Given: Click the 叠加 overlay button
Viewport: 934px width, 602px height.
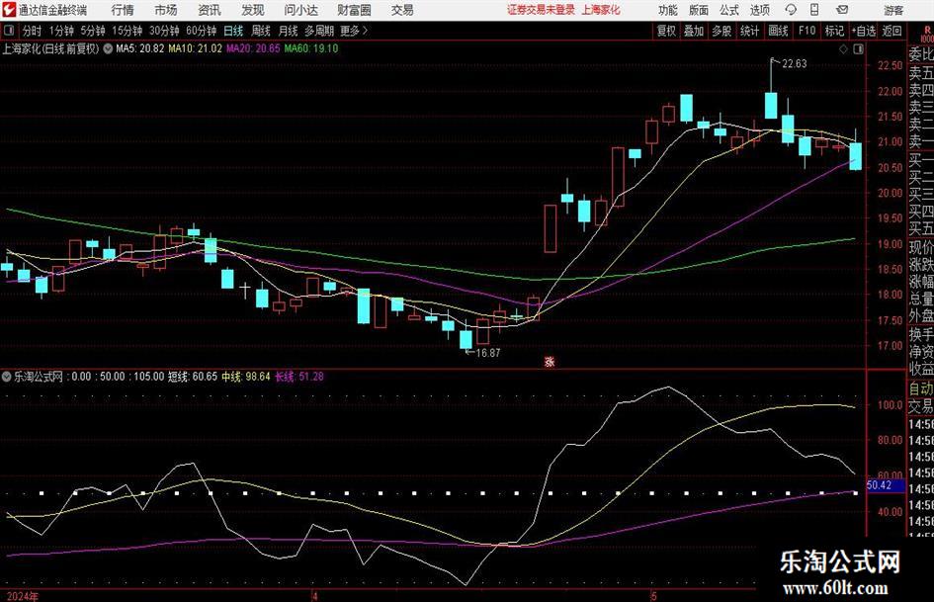Looking at the screenshot, I should (694, 31).
